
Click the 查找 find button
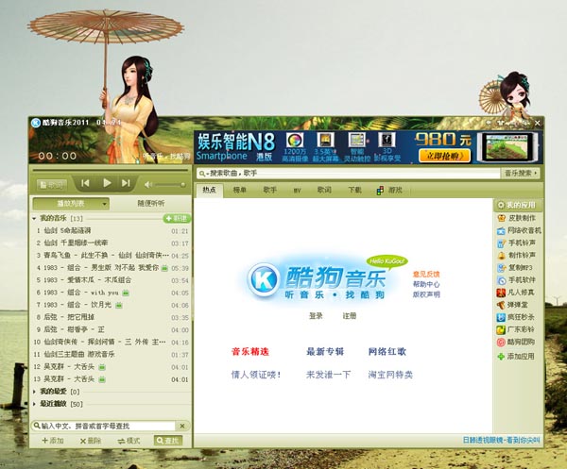[x=168, y=441]
